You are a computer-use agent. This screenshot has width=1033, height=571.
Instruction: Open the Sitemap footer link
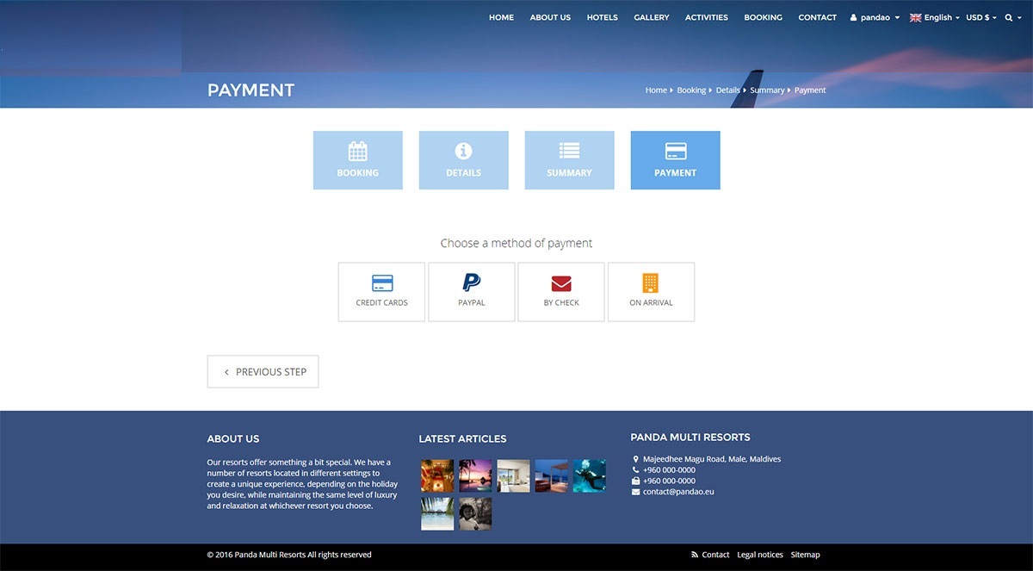[x=806, y=555]
